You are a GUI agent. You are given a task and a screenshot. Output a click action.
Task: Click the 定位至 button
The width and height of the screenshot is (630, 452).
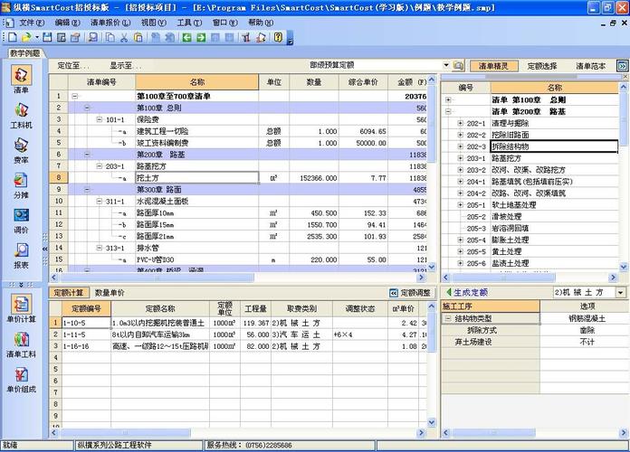click(72, 66)
